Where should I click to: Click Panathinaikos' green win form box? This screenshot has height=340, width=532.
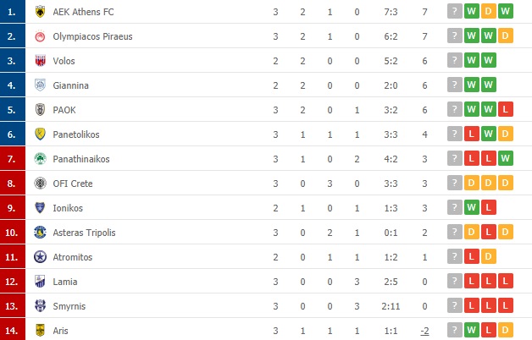click(505, 159)
